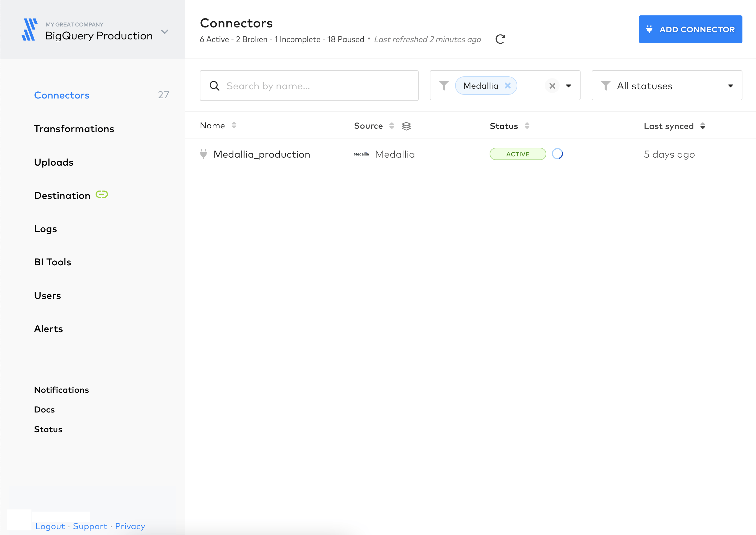Image resolution: width=756 pixels, height=535 pixels.
Task: Click the Fivetran logo icon
Action: point(29,30)
